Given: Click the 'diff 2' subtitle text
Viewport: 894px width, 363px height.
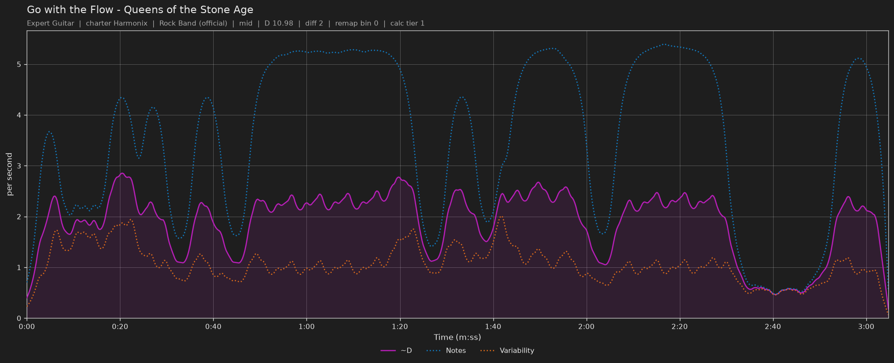Looking at the screenshot, I should pyautogui.click(x=314, y=23).
